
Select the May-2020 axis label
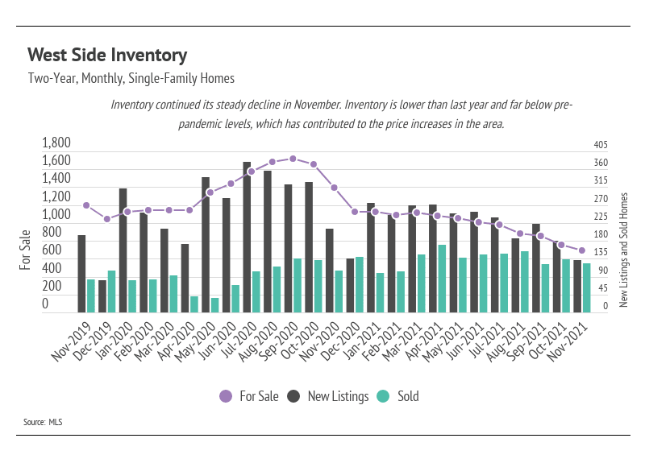pos(194,341)
